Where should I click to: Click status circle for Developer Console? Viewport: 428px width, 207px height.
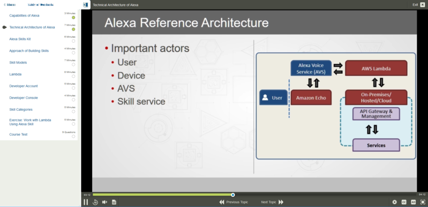73,100
